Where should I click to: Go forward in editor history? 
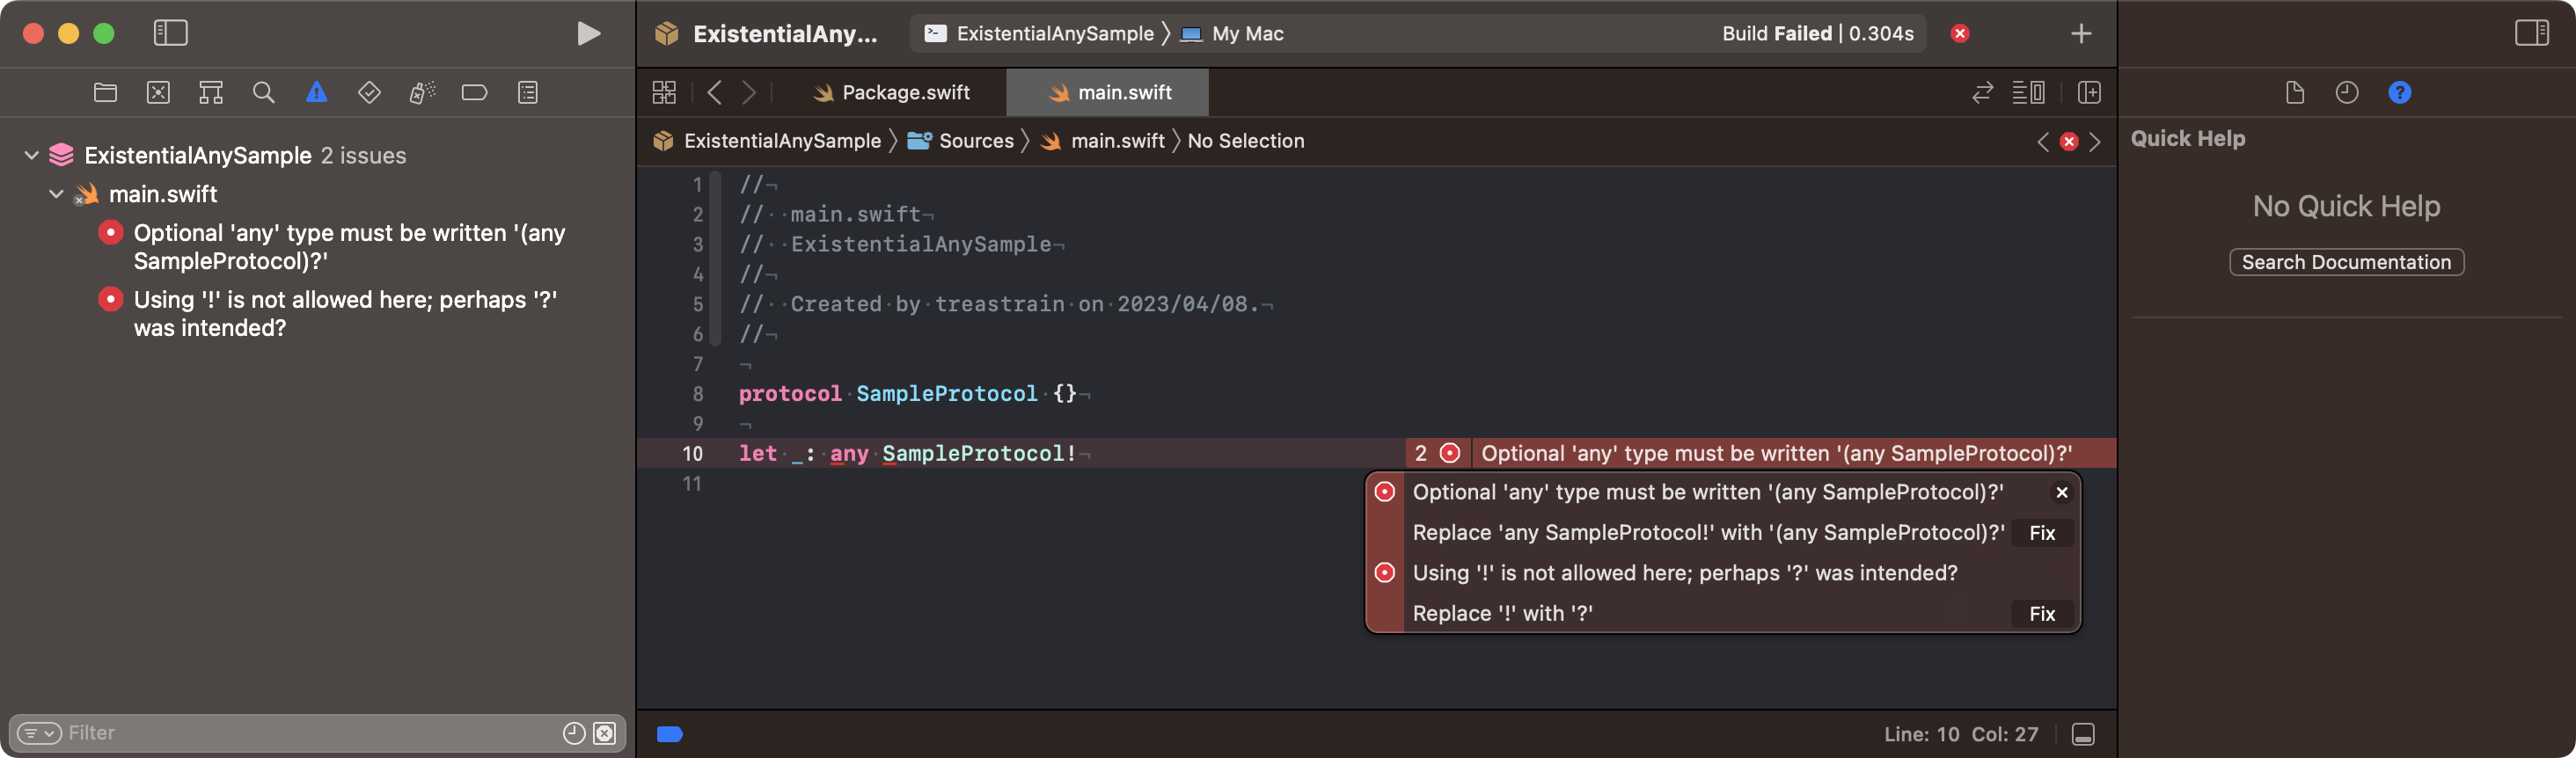tap(749, 93)
